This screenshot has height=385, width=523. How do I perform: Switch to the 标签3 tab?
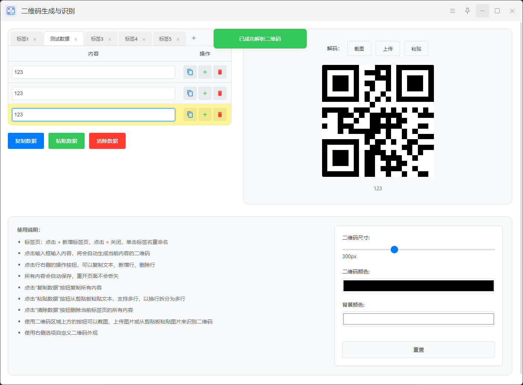(x=97, y=39)
